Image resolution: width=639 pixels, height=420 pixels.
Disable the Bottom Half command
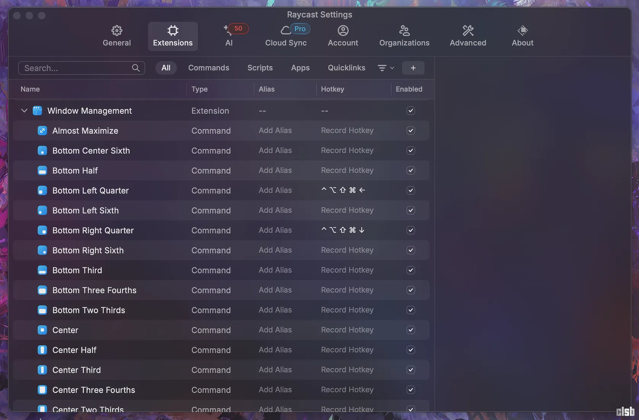[411, 170]
